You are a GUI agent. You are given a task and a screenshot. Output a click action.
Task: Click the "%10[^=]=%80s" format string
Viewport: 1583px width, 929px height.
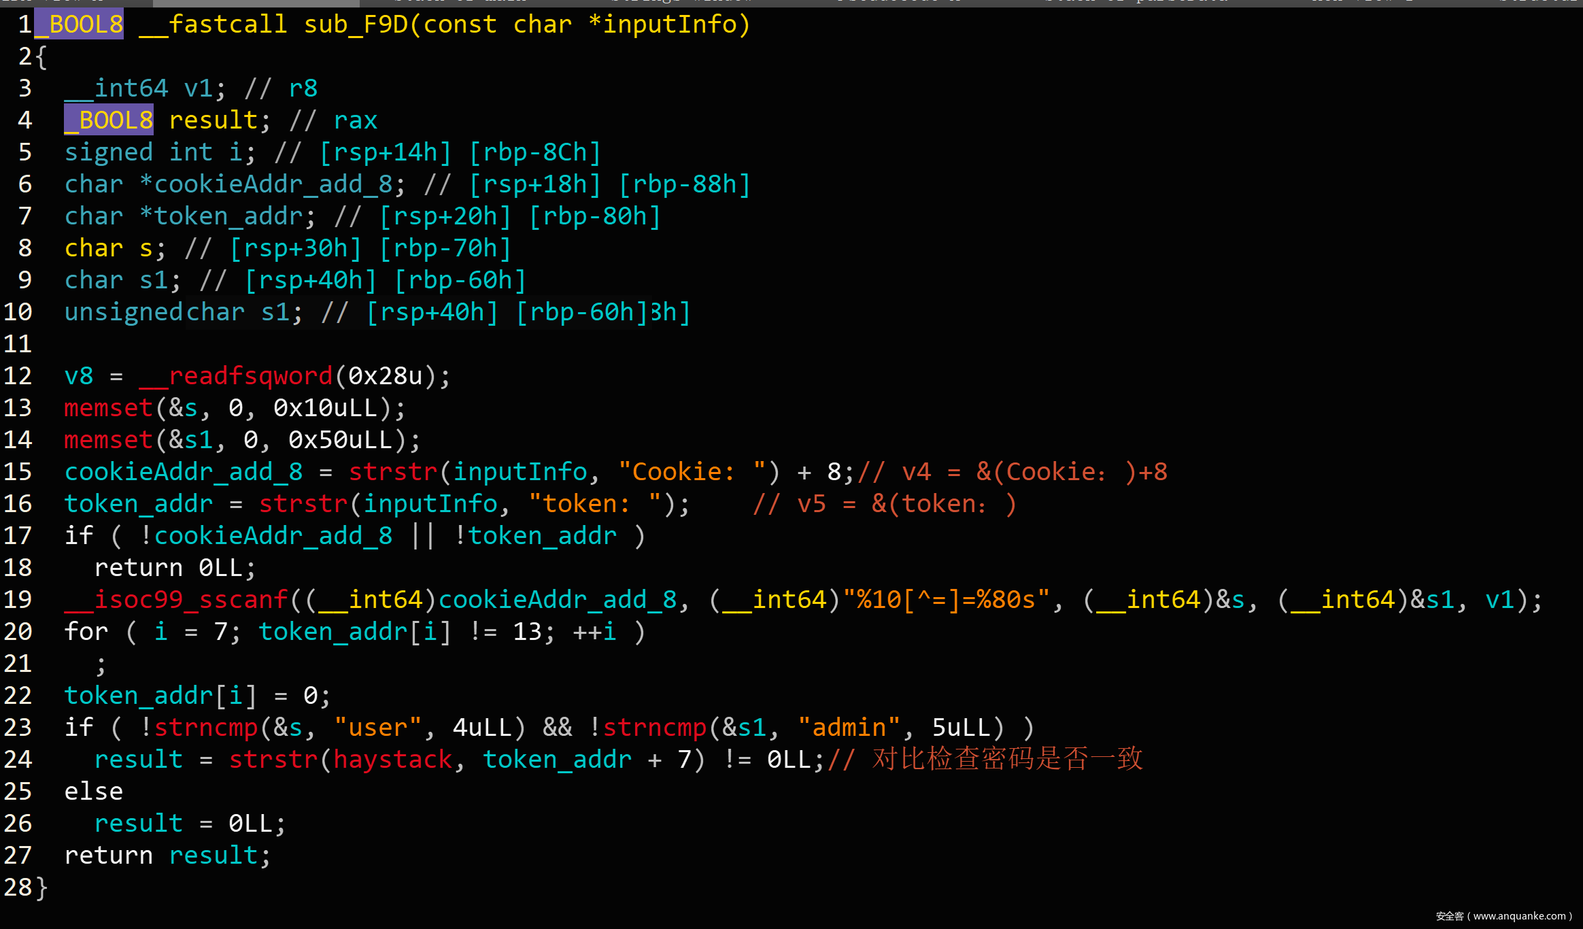(946, 600)
